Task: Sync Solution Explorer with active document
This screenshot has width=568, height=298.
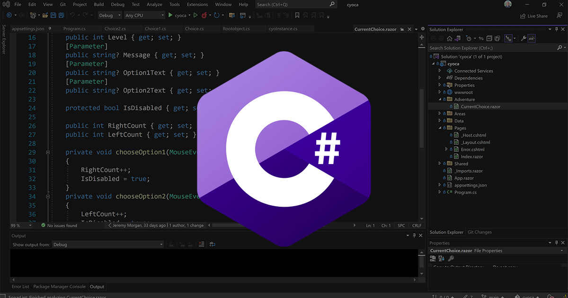Action: click(481, 39)
